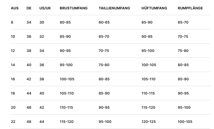This screenshot has width=214, height=129.
Task: Click Hüftumfang value 120-125
Action: pos(149,122)
